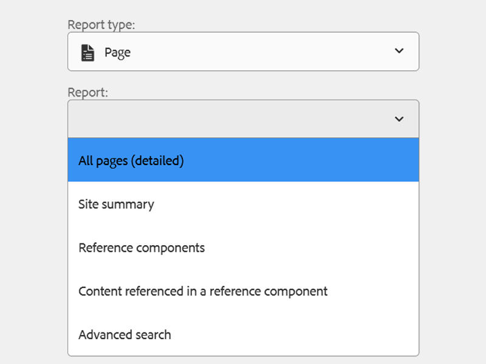Click the arrow icon in the Report field

click(399, 120)
